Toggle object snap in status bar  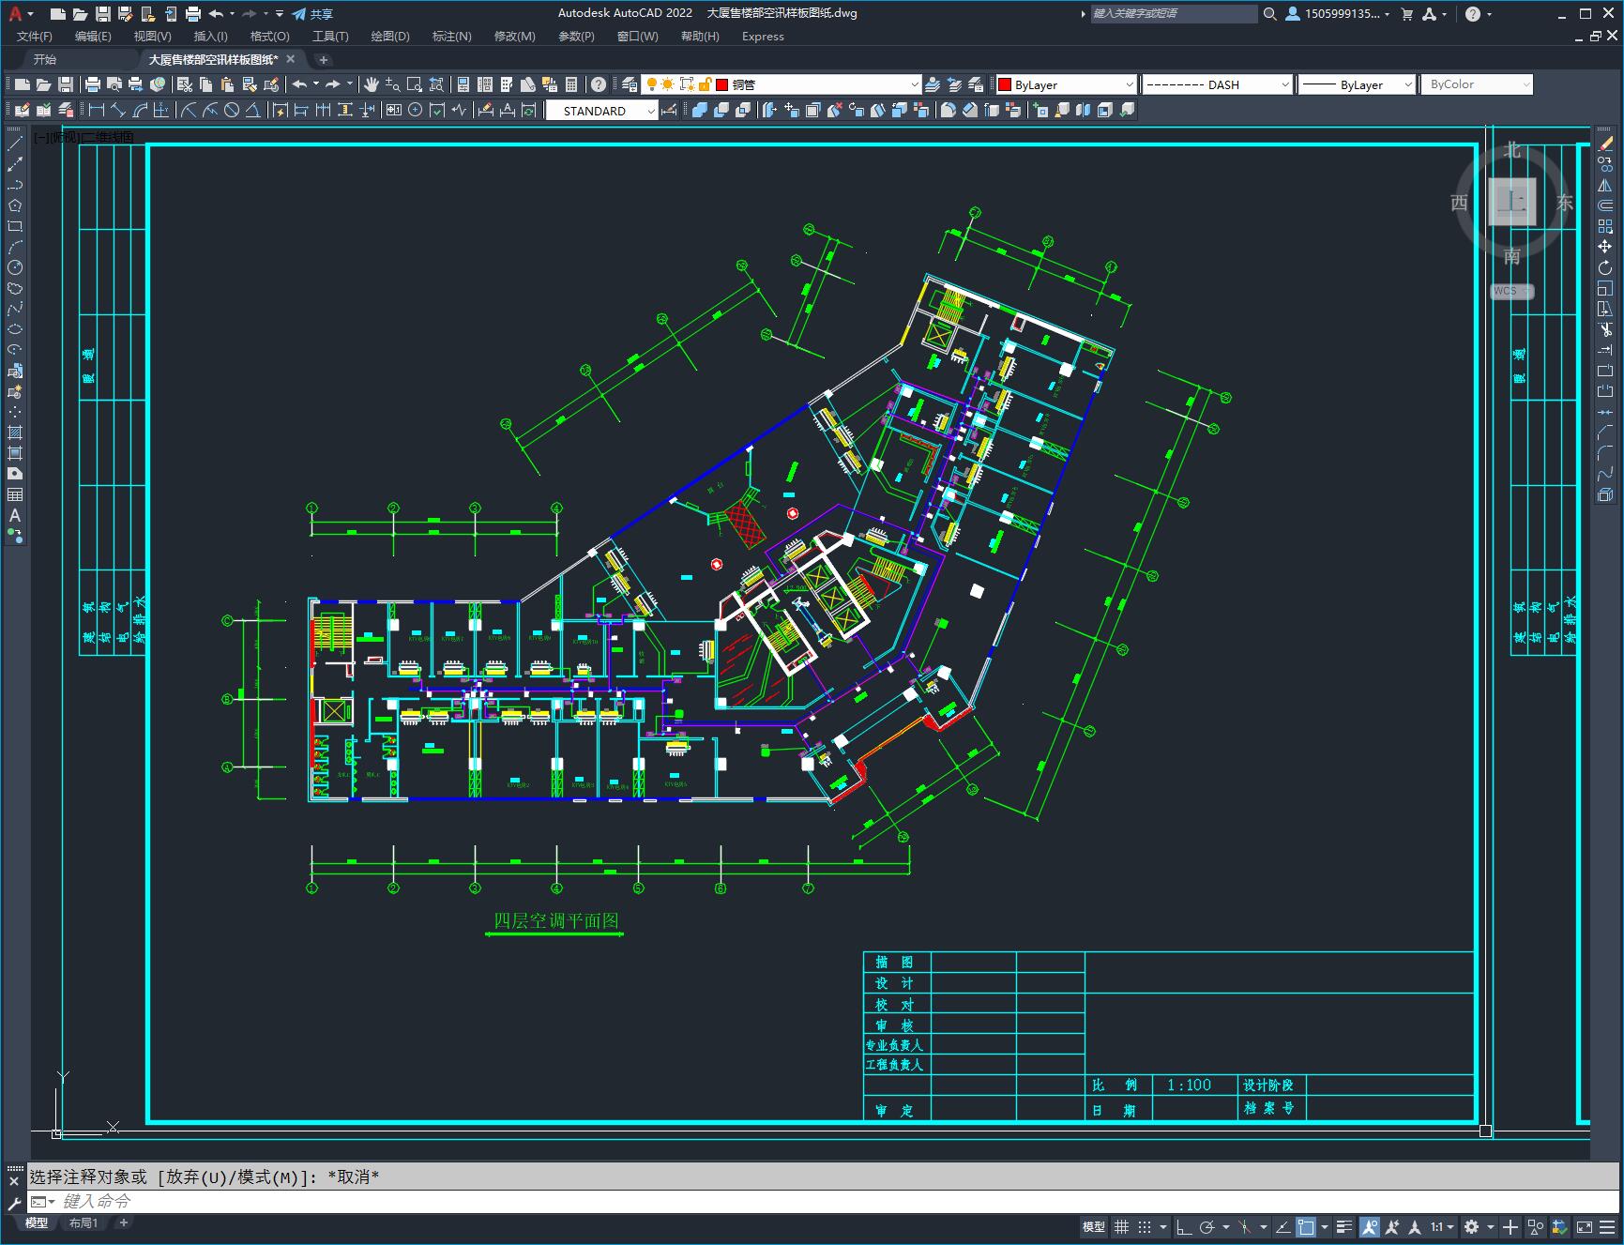(1306, 1227)
